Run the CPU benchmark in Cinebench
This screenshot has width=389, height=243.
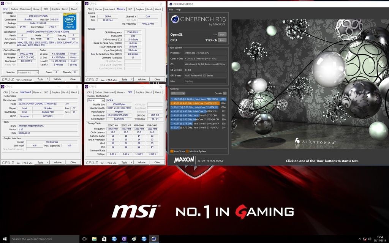pos(222,40)
